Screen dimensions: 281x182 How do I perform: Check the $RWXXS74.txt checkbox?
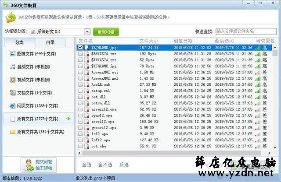pos(80,53)
